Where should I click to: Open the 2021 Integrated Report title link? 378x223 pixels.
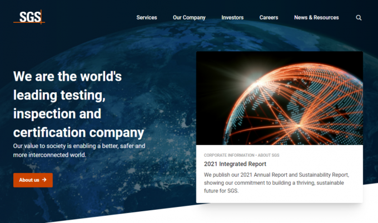(235, 164)
